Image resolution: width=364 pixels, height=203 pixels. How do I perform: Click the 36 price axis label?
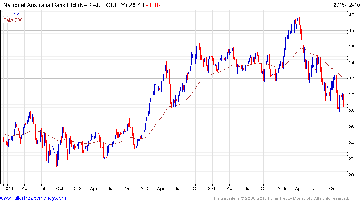pyautogui.click(x=351, y=47)
